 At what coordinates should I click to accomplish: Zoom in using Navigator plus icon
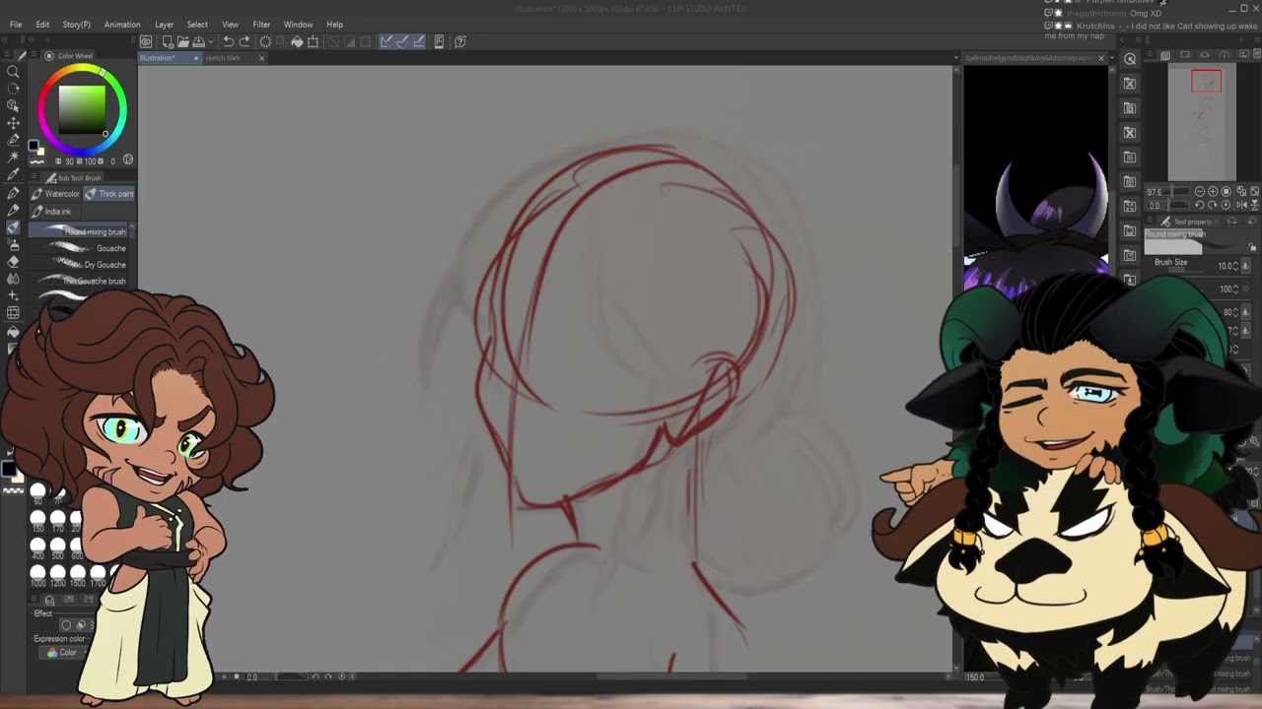click(1214, 192)
